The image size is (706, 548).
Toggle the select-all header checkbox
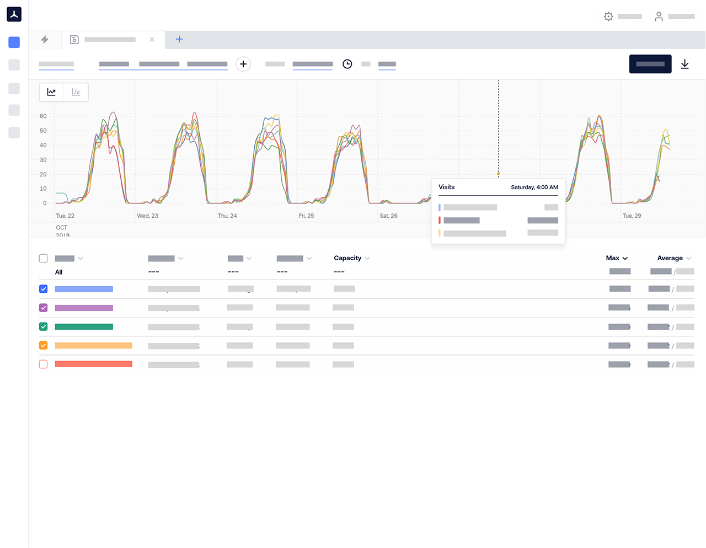(44, 259)
